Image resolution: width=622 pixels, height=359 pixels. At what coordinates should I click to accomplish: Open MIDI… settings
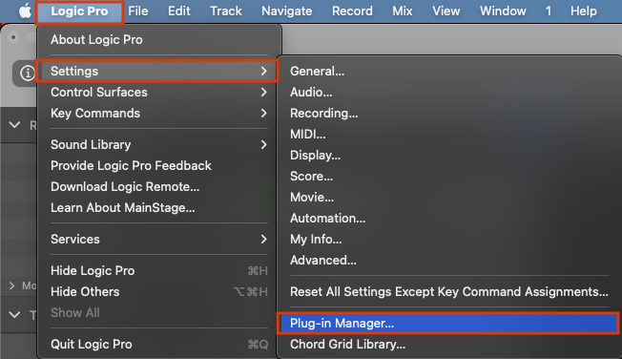[448, 135]
